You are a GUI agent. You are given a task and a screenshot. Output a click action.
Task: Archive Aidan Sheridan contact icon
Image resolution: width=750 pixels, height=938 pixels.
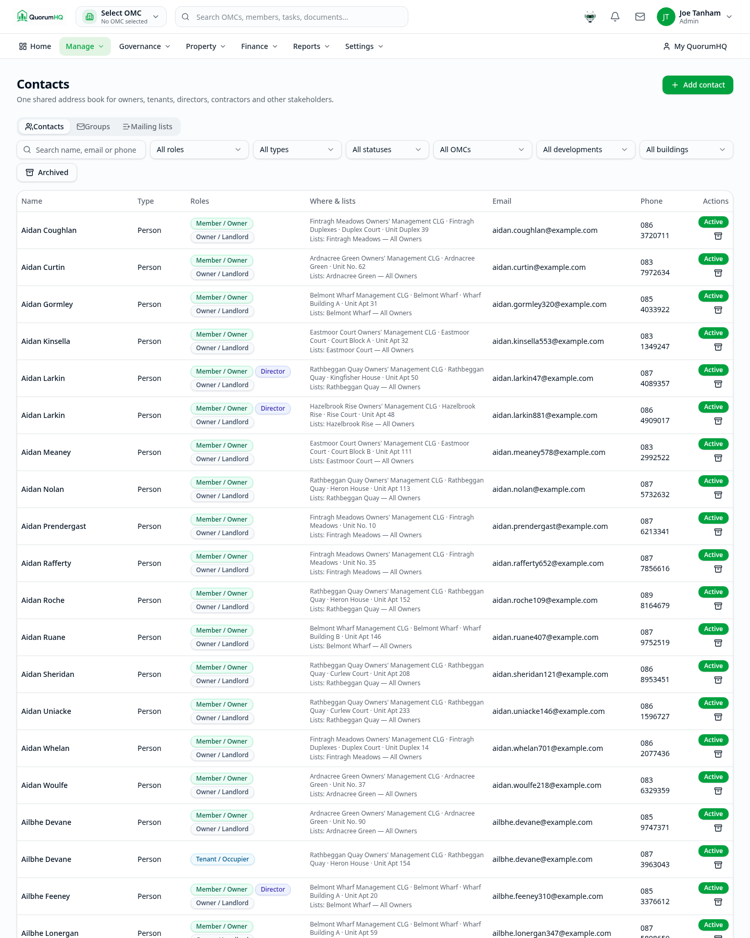tap(718, 680)
